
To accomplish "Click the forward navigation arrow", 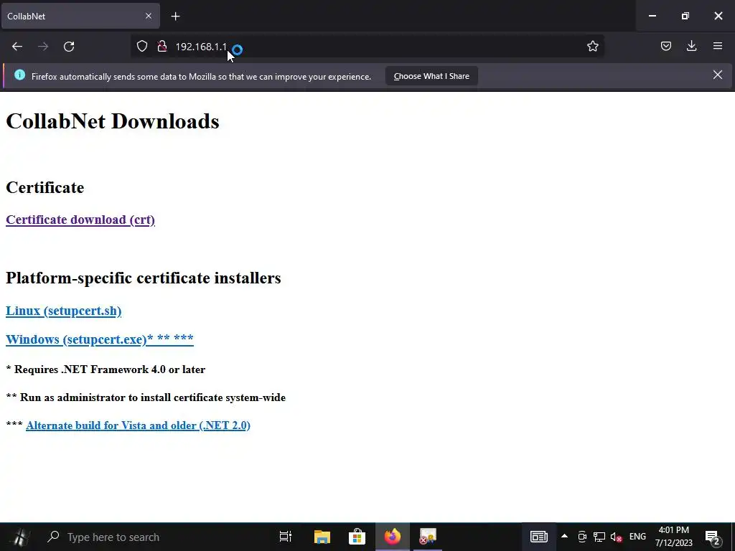I will (43, 47).
